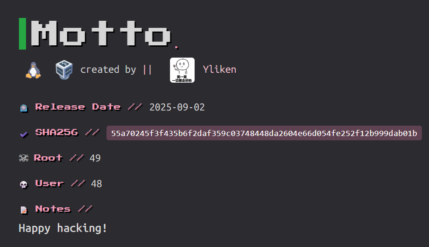
Task: Click the green bar beside the title
Action: pyautogui.click(x=22, y=33)
